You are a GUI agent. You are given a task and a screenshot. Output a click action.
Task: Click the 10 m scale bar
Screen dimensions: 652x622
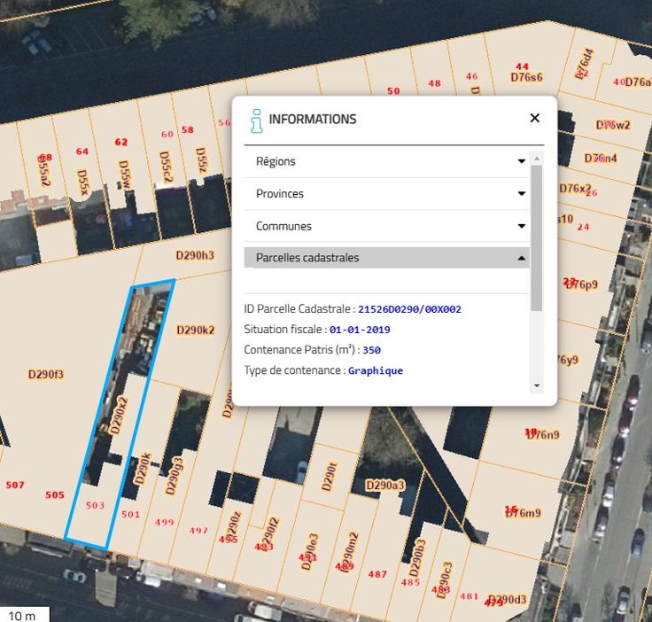(x=24, y=615)
